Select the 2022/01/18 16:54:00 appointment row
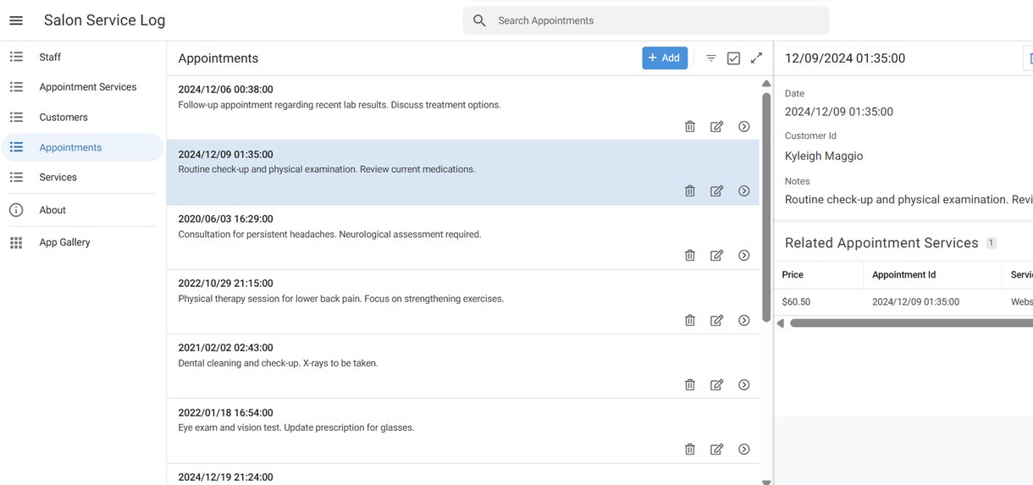 pos(462,430)
